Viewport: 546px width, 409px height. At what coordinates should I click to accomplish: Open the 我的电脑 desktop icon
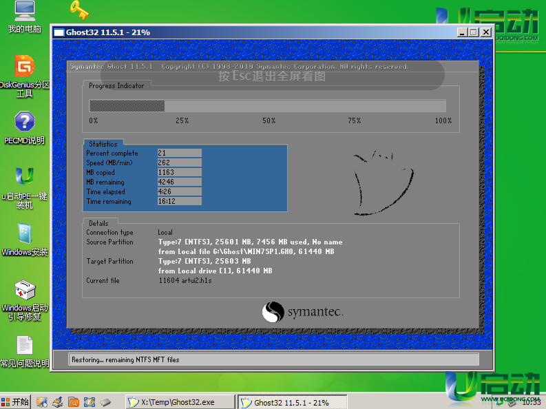25,11
